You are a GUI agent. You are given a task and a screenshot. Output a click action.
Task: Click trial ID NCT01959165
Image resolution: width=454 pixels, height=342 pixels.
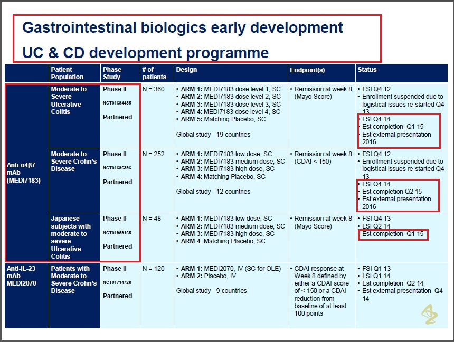(117, 233)
